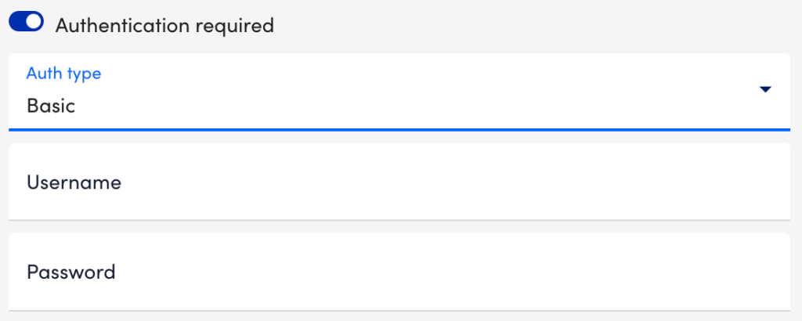Disable authentication using the blue switch
Screen dimensions: 802x321
pyautogui.click(x=26, y=23)
